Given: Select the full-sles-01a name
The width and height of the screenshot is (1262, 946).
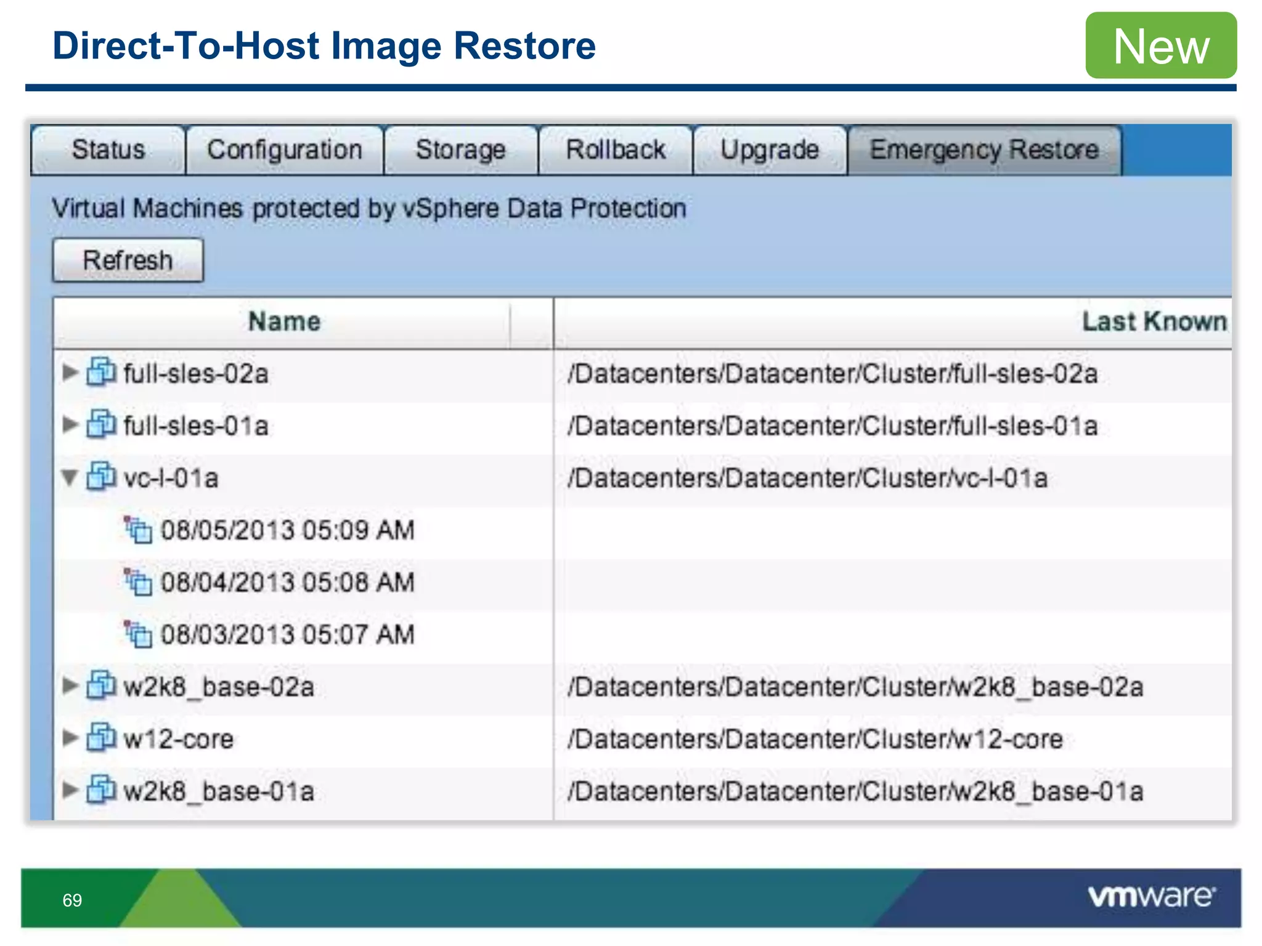Looking at the screenshot, I should pos(196,426).
